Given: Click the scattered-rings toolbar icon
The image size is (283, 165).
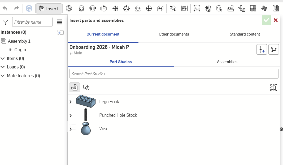Looking at the screenshot, I should [x=264, y=8].
